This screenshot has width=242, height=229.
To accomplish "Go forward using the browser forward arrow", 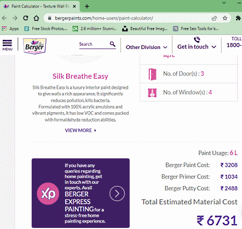I will point(15,18).
